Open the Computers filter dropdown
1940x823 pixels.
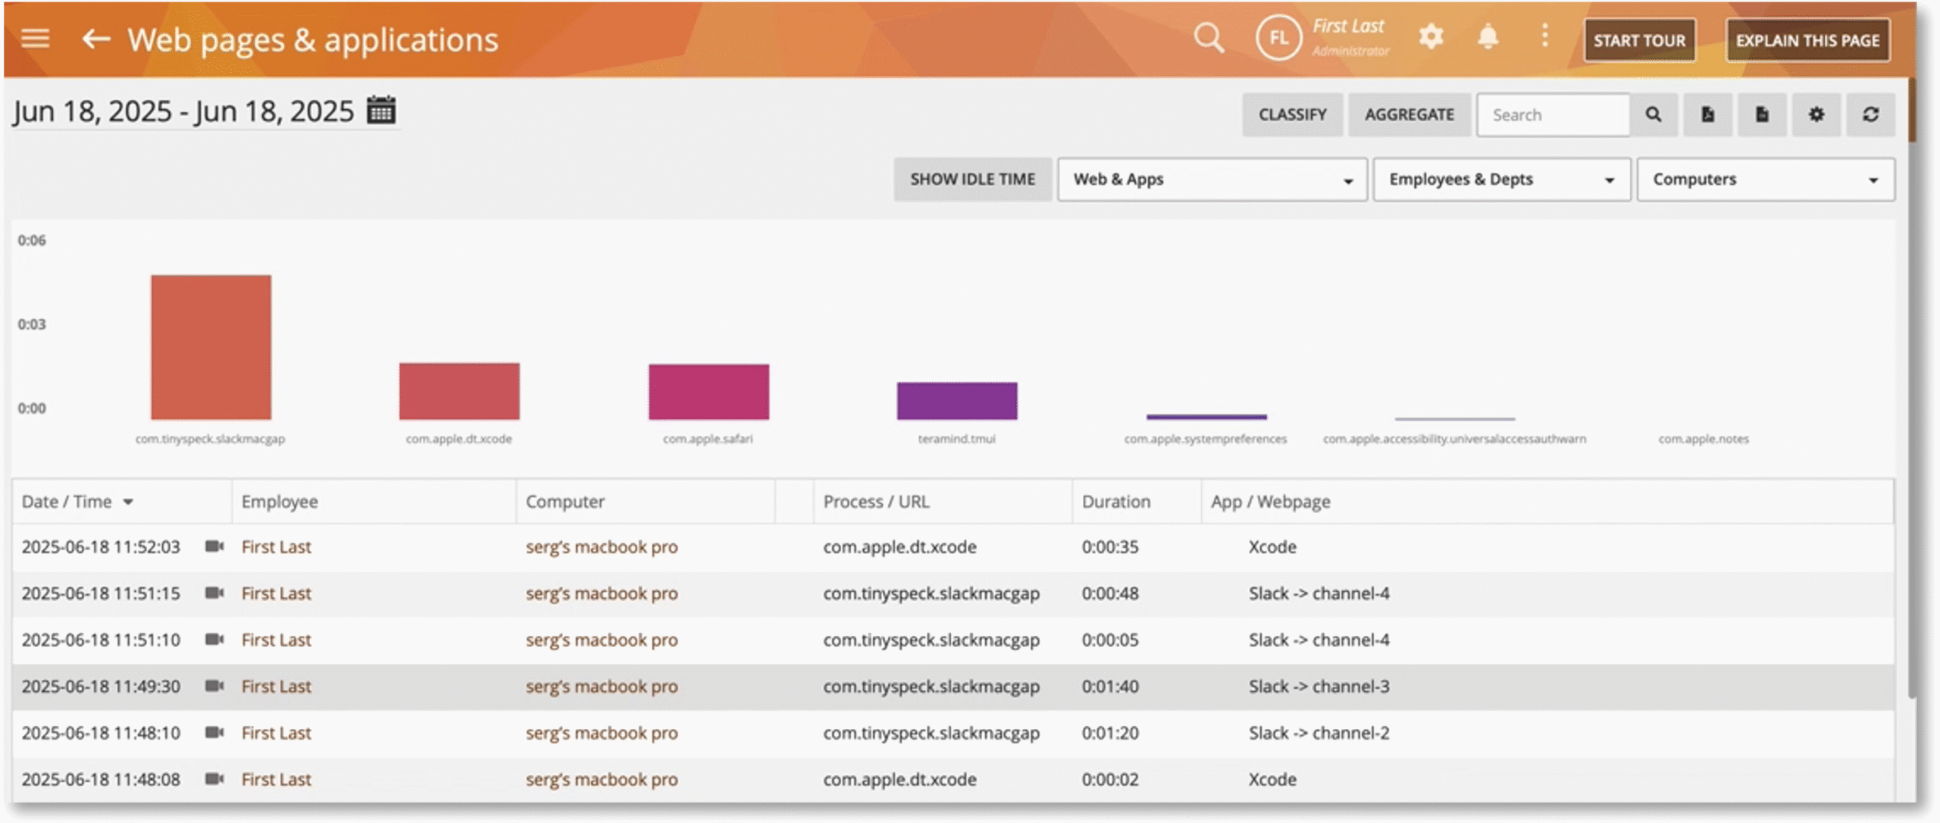click(1765, 180)
